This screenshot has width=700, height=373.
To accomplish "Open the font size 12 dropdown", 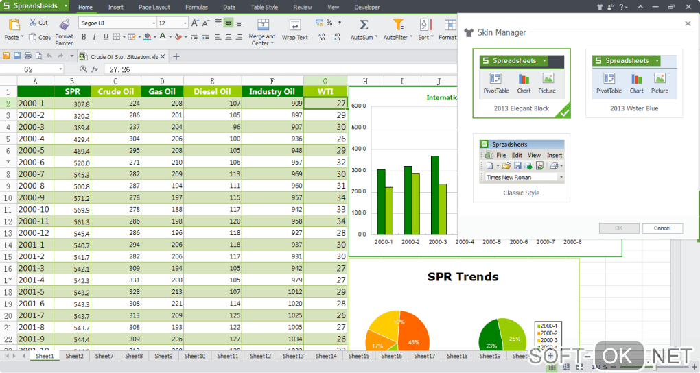I will coord(185,23).
